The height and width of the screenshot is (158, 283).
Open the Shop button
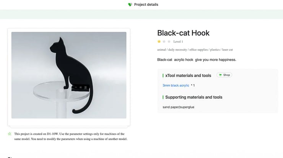(224, 75)
